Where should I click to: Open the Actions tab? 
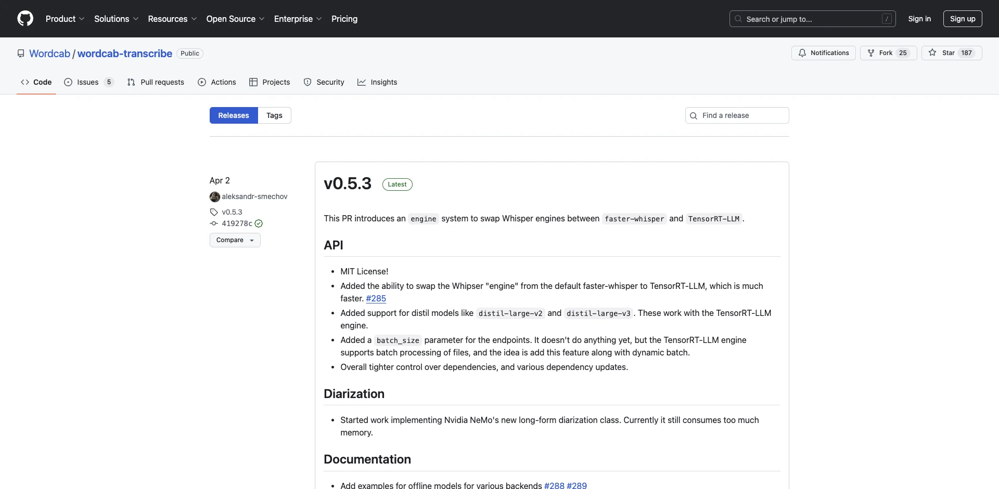(x=217, y=82)
